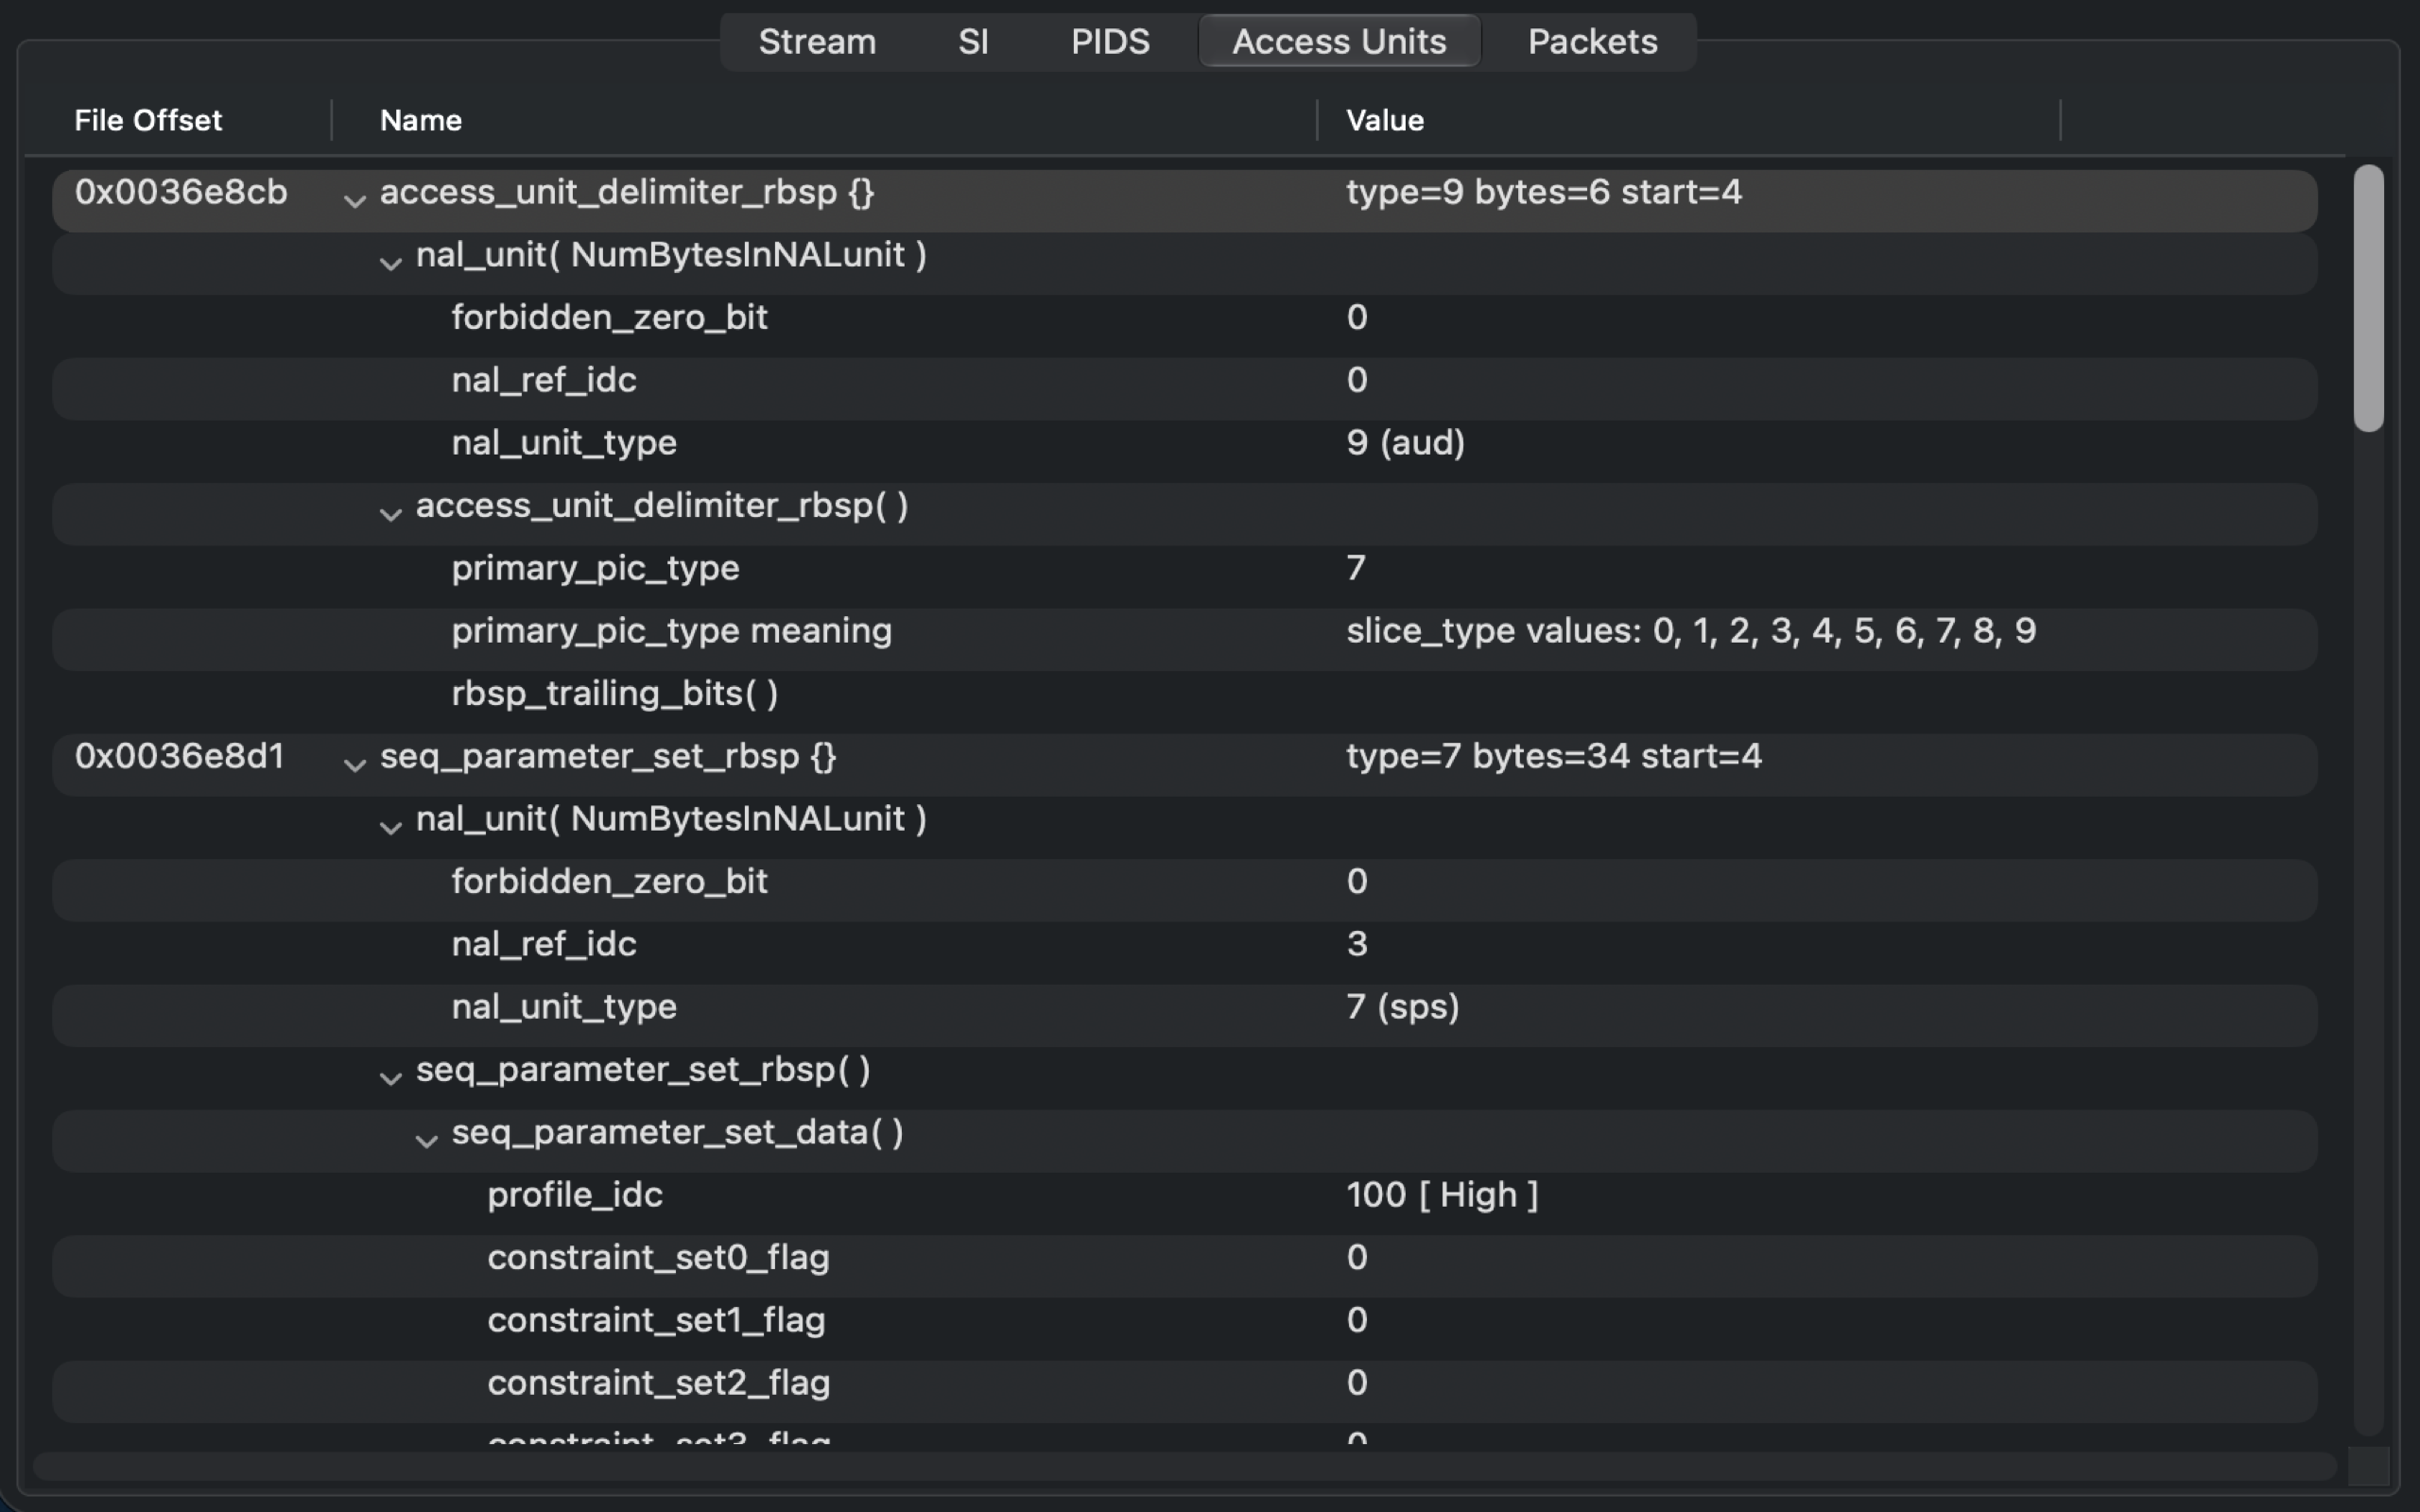Switch to the Stream tab
Screen dimensions: 2420x1512
[x=817, y=42]
